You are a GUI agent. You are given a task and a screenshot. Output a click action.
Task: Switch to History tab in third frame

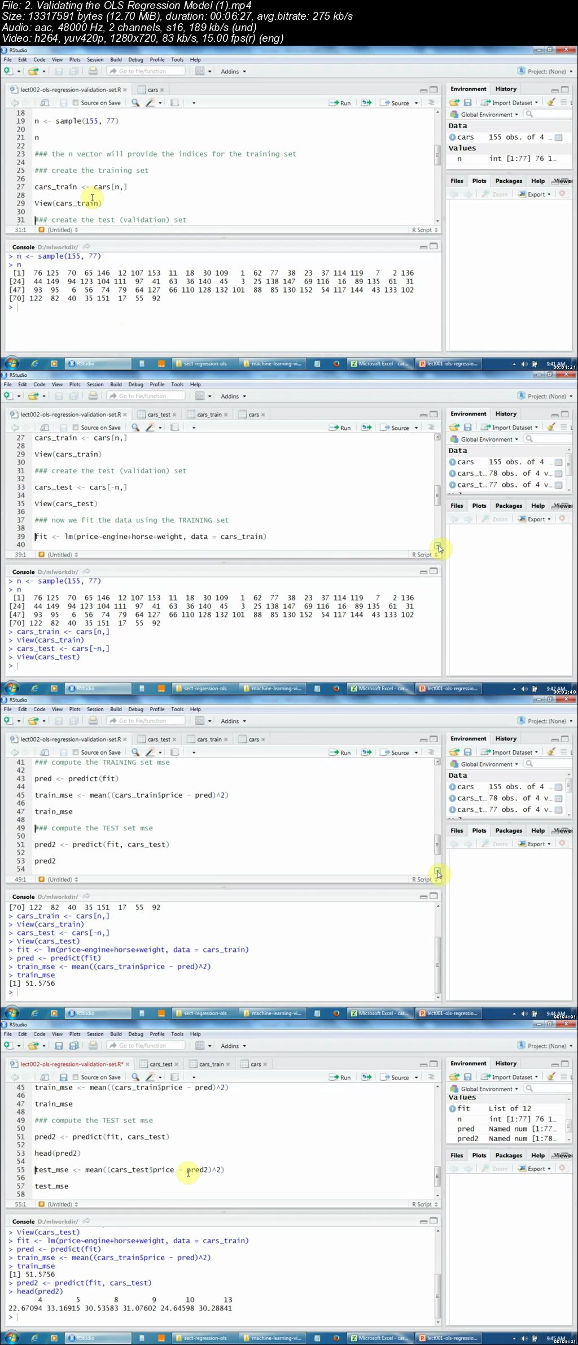click(506, 739)
